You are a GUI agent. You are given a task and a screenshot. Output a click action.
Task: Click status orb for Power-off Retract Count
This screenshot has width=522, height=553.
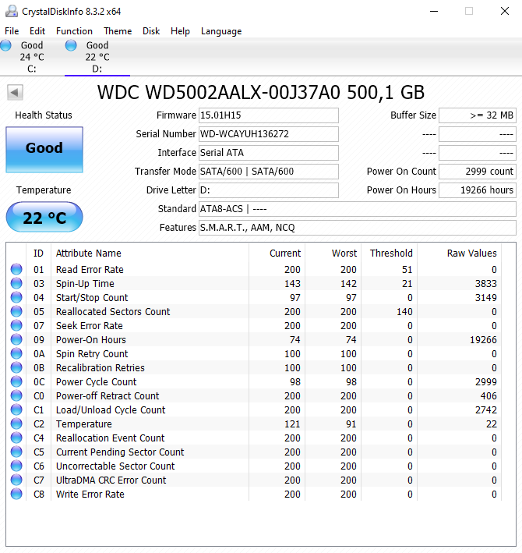(16, 395)
